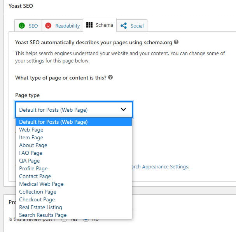
Task: Click the red sad face Readability icon
Action: pyautogui.click(x=48, y=26)
